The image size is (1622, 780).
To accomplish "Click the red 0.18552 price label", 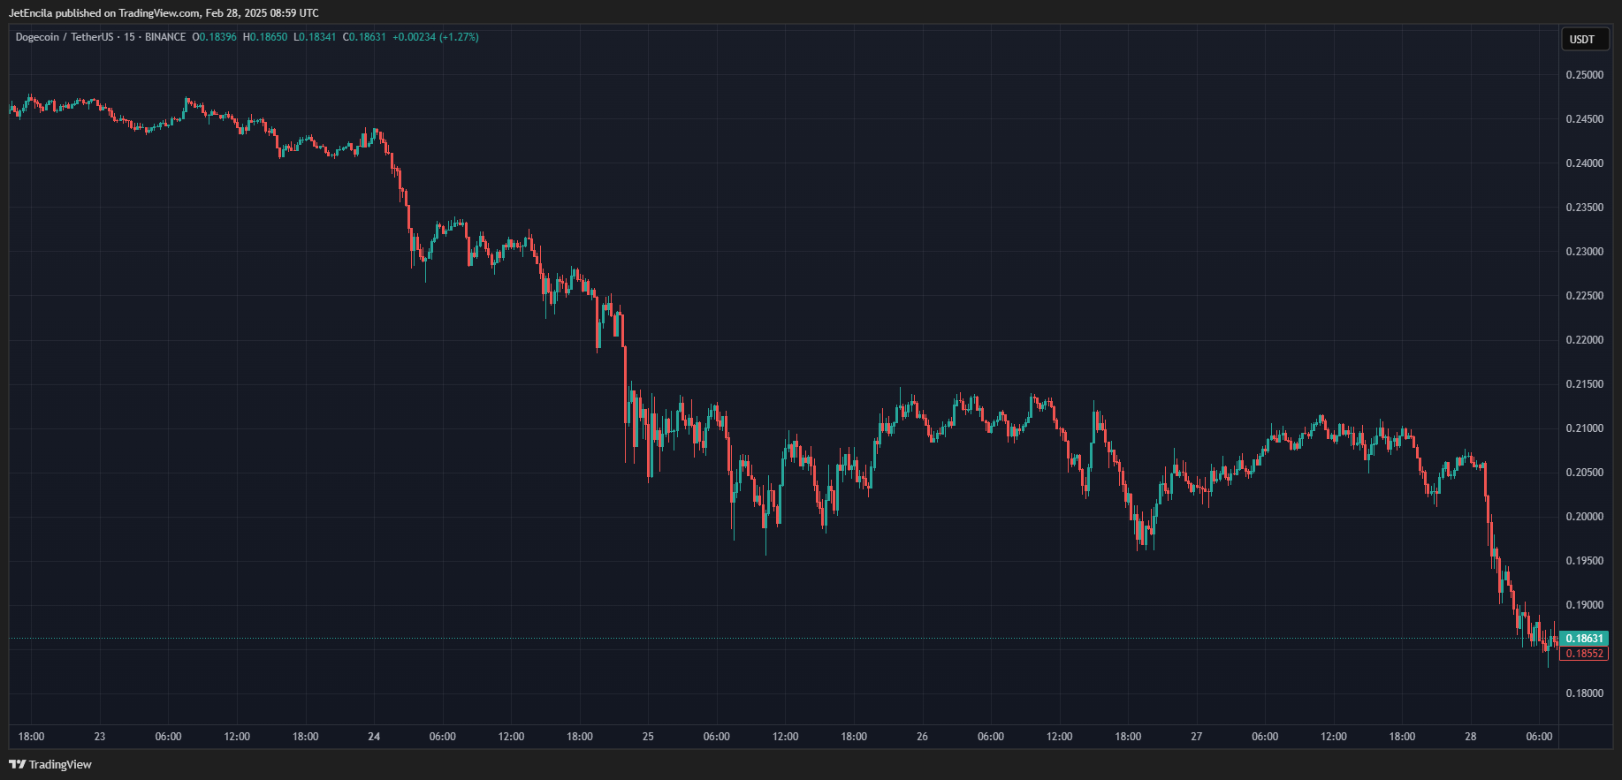I will point(1583,654).
